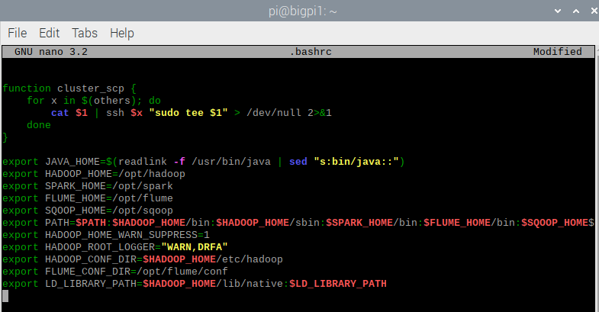Click the 'export FLUME_CONF_DIR=/opt/flume/conf' line

(115, 272)
